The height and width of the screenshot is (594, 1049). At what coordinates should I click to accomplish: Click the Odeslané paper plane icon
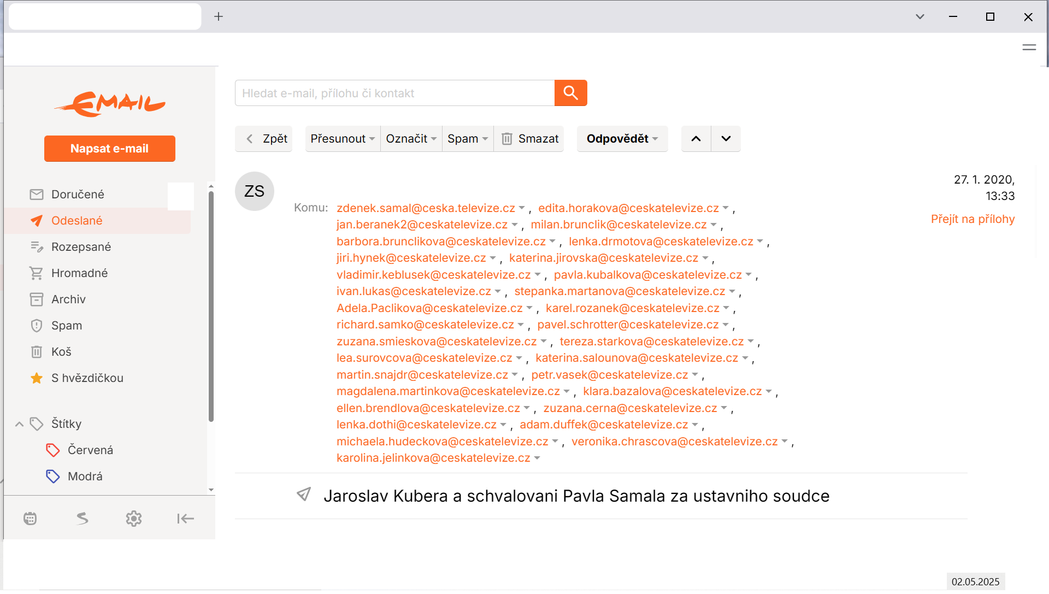point(37,221)
